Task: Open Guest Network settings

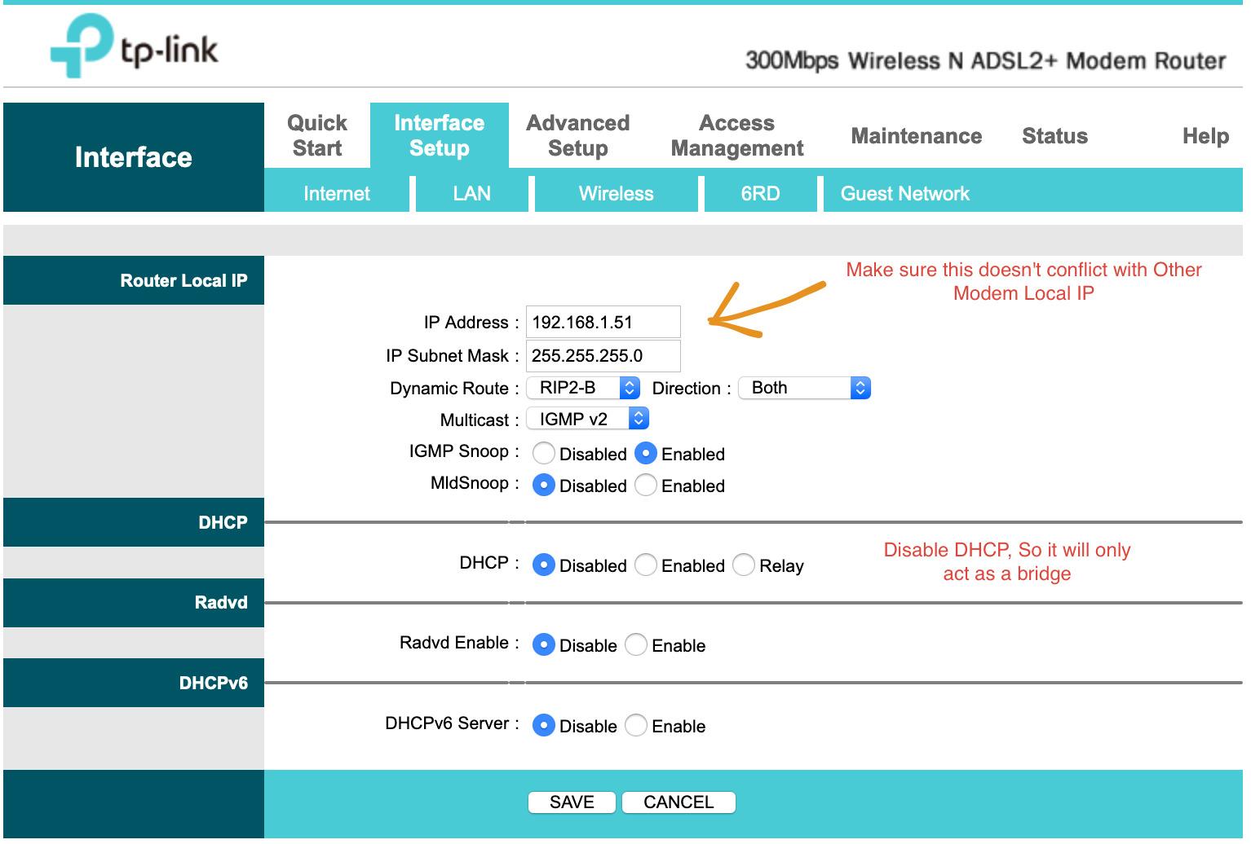Action: click(x=905, y=193)
